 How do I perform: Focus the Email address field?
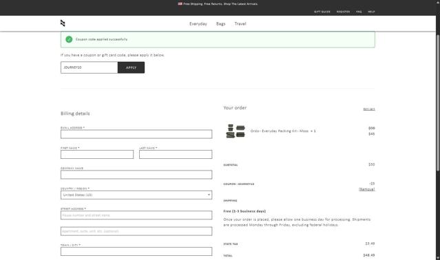136,134
